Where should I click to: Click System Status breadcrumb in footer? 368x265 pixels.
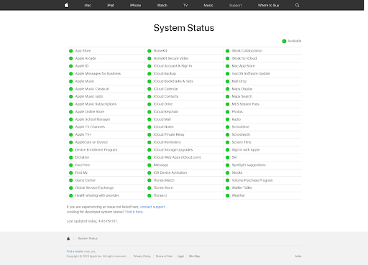88,238
